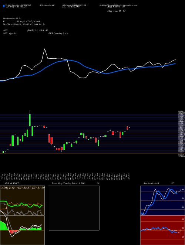Click the '12 Day' moving average value text
The width and height of the screenshot is (185, 245).
(x=16, y=7)
